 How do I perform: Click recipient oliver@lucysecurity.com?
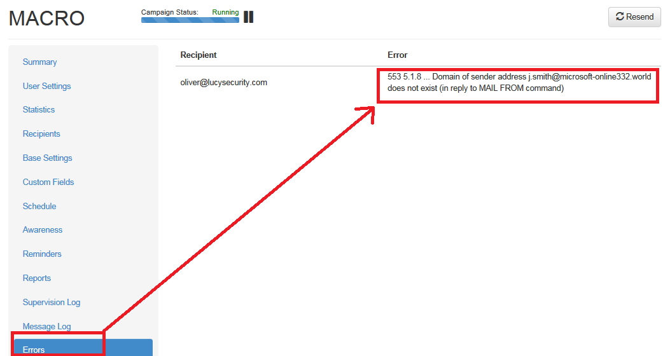pos(223,83)
